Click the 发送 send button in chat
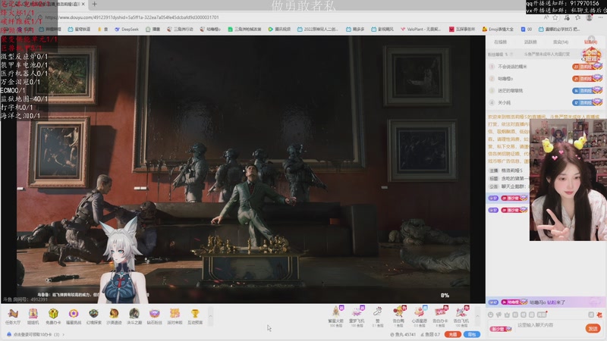Screen dimensions: 607x341 (x=593, y=328)
